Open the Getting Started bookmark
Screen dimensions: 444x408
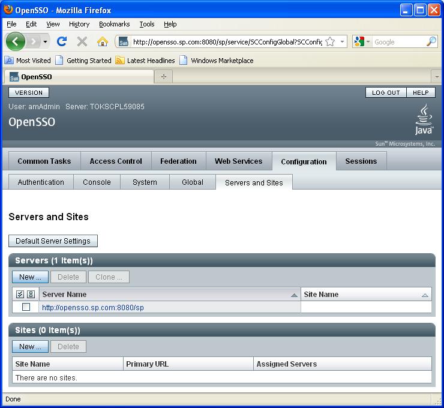83,61
